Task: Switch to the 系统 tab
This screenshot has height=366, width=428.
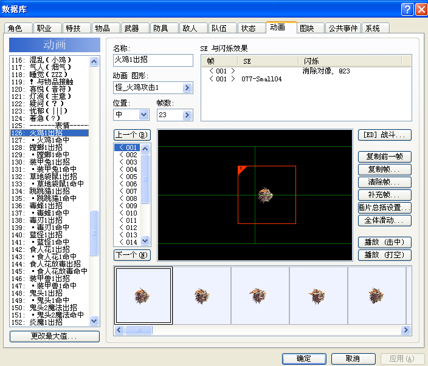Action: pyautogui.click(x=376, y=28)
